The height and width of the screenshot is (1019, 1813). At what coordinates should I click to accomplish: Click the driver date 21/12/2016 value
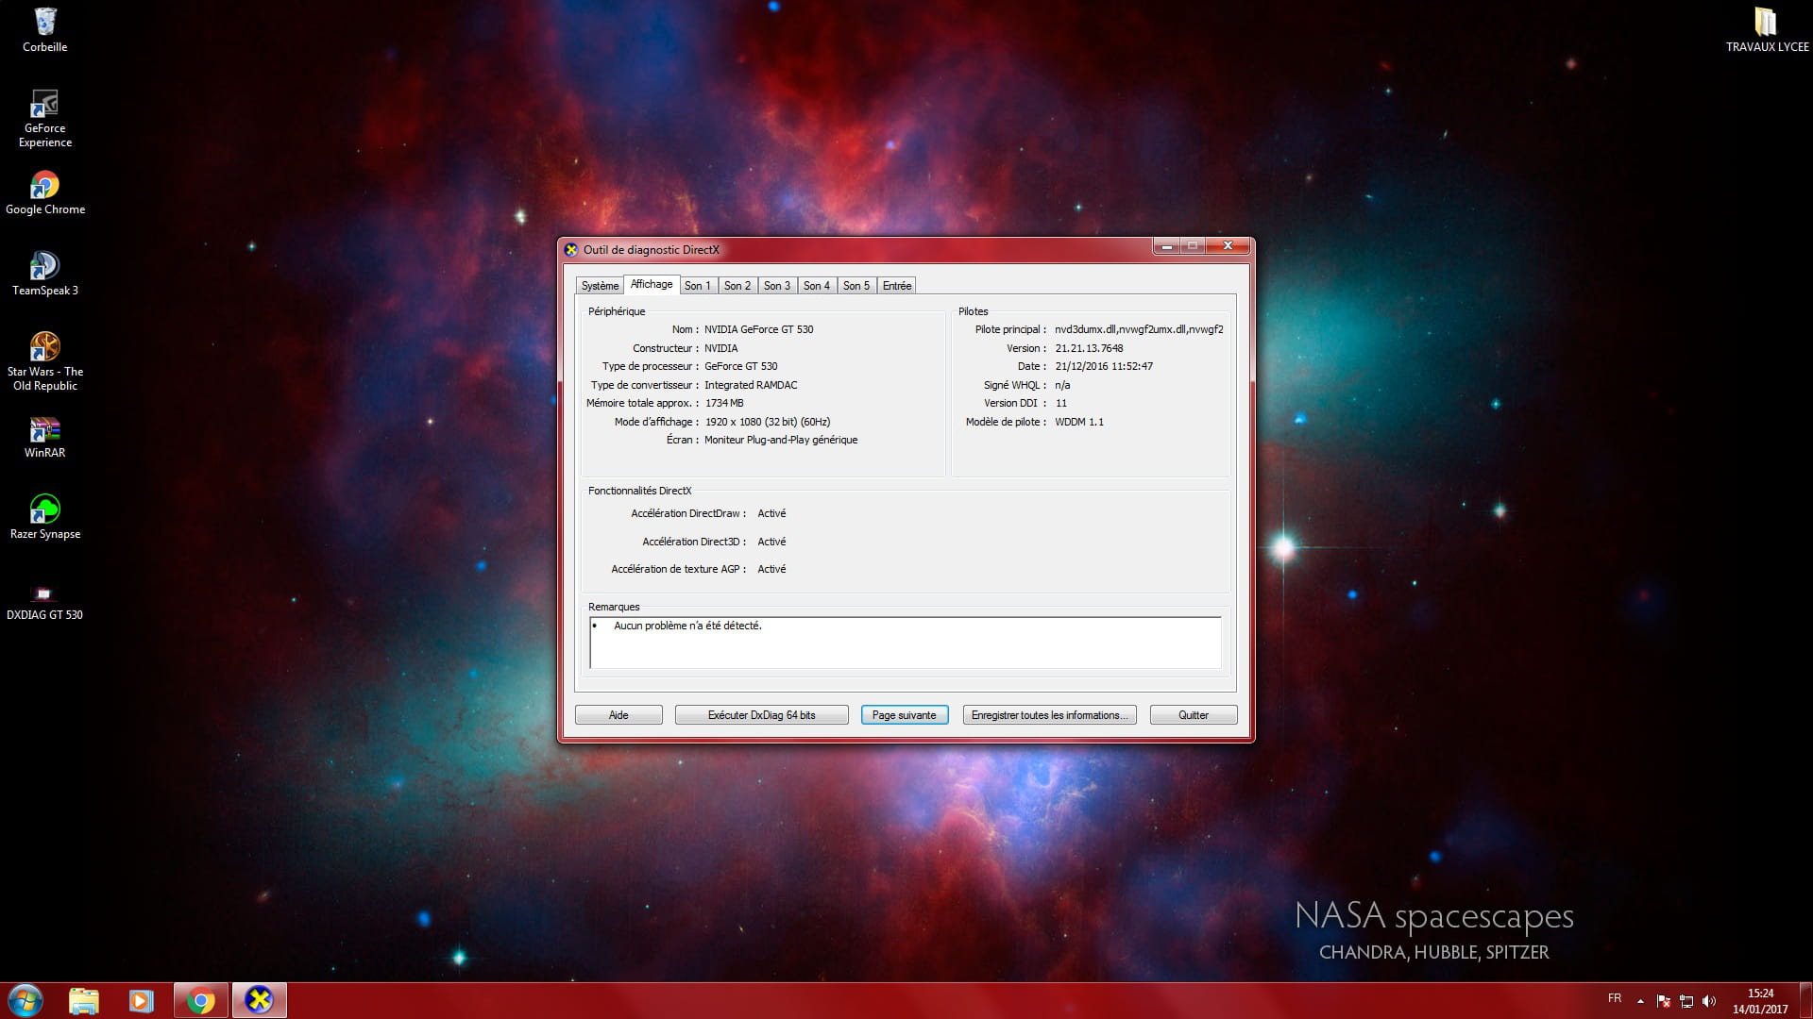(1104, 366)
